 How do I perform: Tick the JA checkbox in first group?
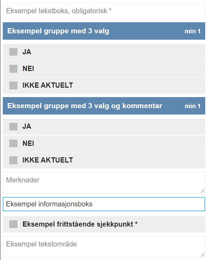14,52
